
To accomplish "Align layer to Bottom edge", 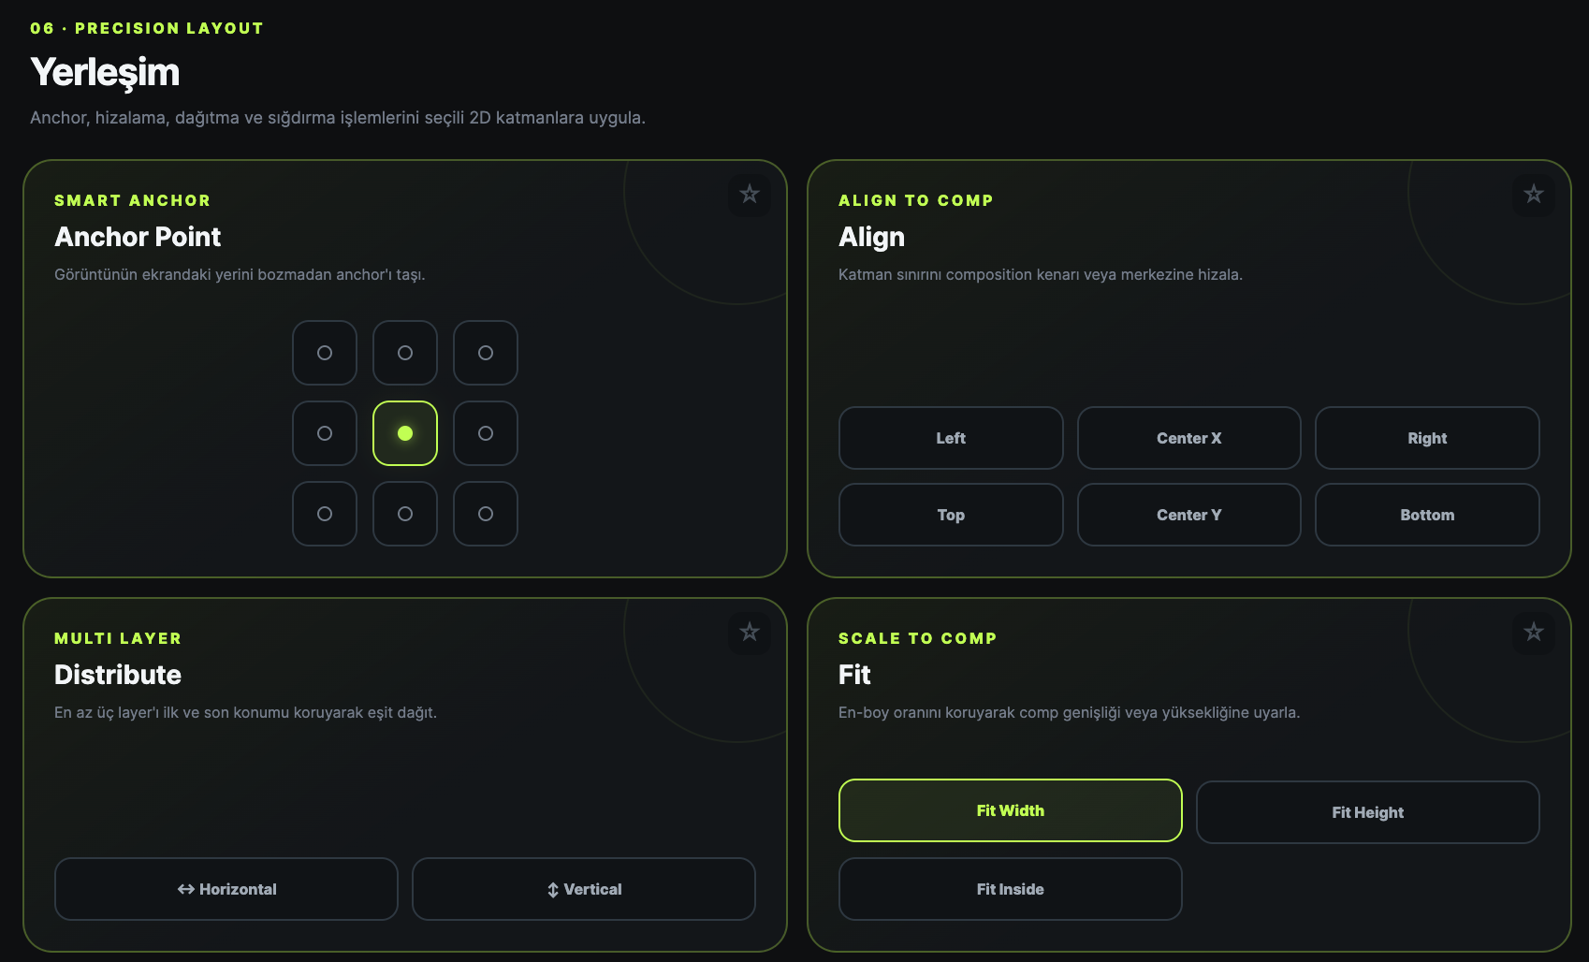I will click(1427, 515).
